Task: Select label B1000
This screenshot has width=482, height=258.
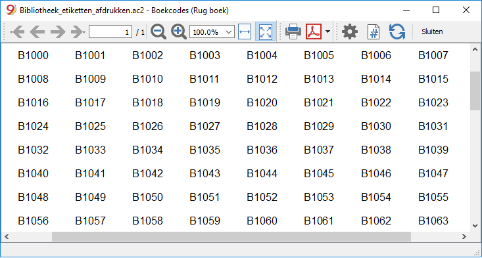Action: [x=33, y=56]
